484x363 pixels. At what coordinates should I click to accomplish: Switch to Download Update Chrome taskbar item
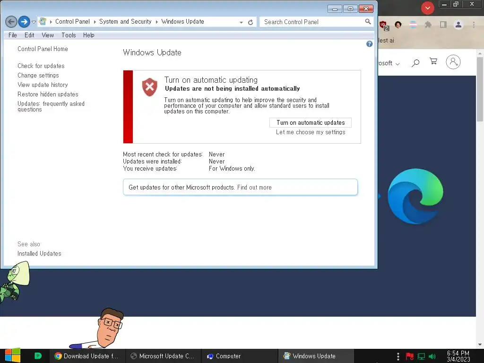pyautogui.click(x=87, y=356)
